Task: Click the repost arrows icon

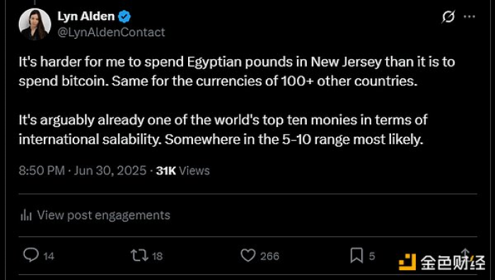Action: coord(139,255)
